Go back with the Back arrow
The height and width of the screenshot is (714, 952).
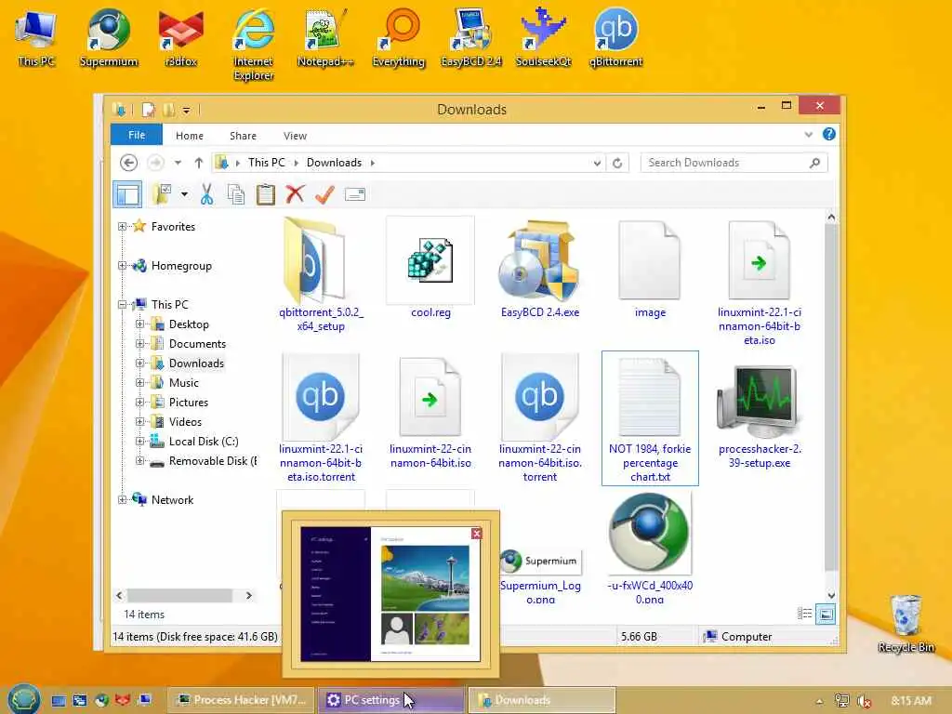pyautogui.click(x=128, y=163)
